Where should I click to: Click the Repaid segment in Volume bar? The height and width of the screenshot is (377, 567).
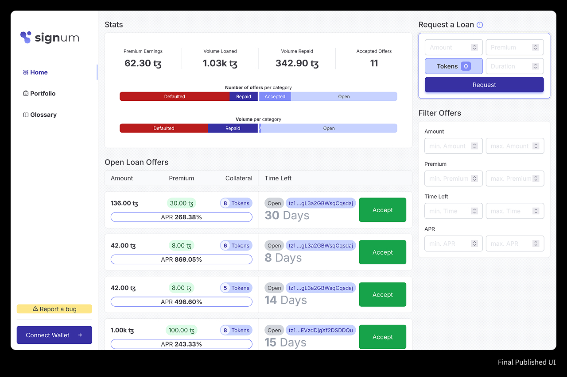coord(233,128)
